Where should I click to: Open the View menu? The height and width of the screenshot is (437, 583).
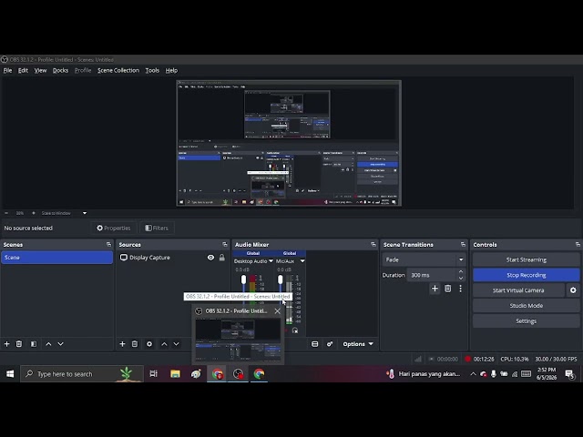40,70
